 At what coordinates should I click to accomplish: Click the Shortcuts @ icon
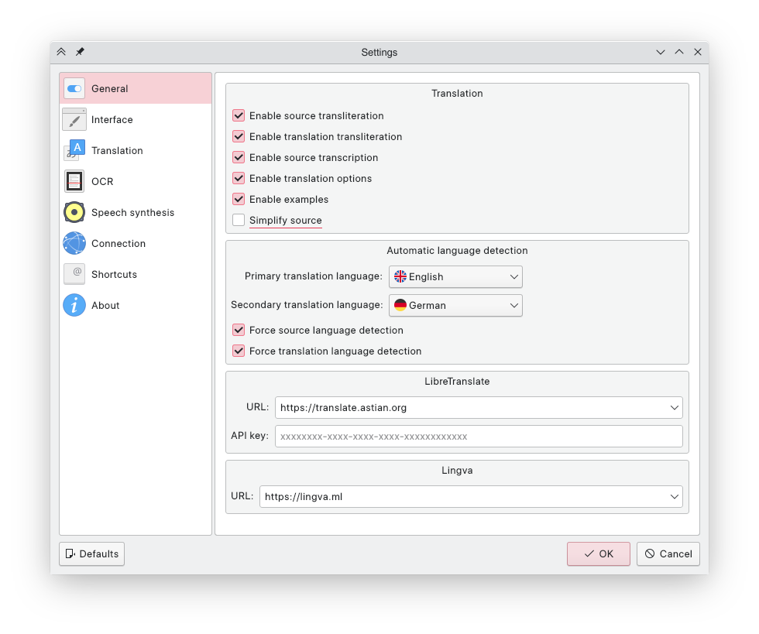[x=74, y=274]
